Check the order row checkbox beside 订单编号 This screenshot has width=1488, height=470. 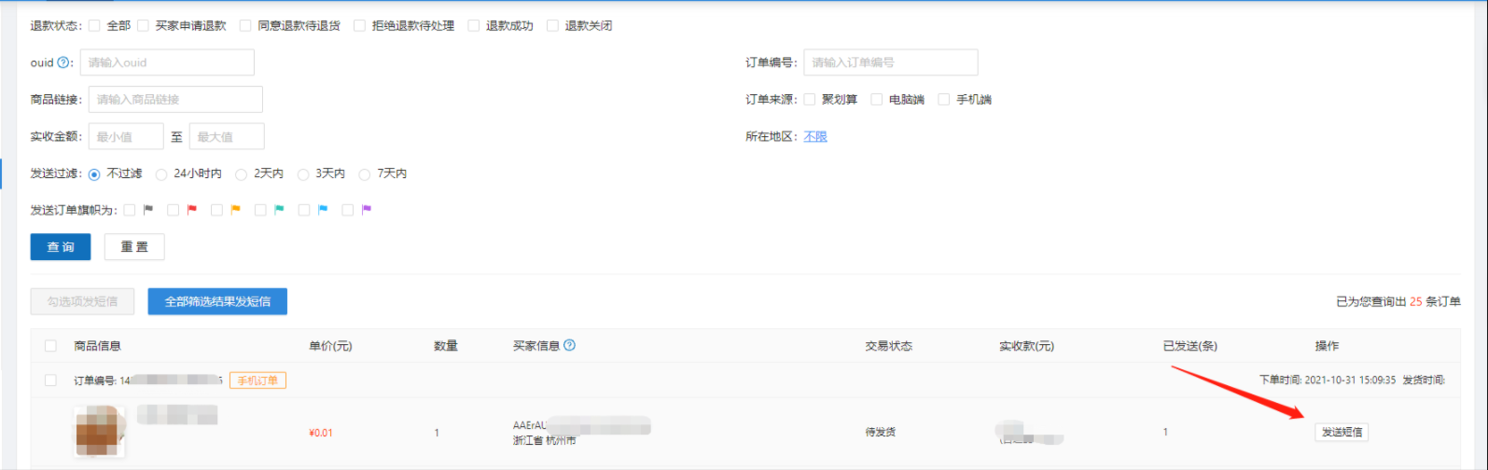click(x=51, y=380)
